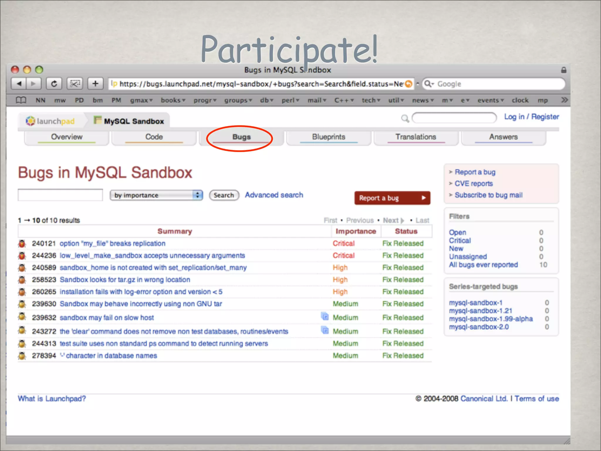Select the 'All bugs ever reported' filter
This screenshot has height=451, width=601.
click(483, 265)
